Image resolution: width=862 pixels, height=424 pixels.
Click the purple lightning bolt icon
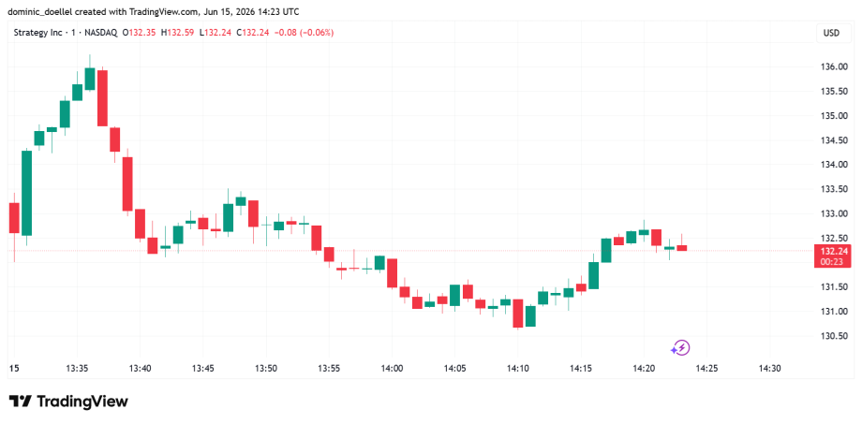click(x=680, y=347)
